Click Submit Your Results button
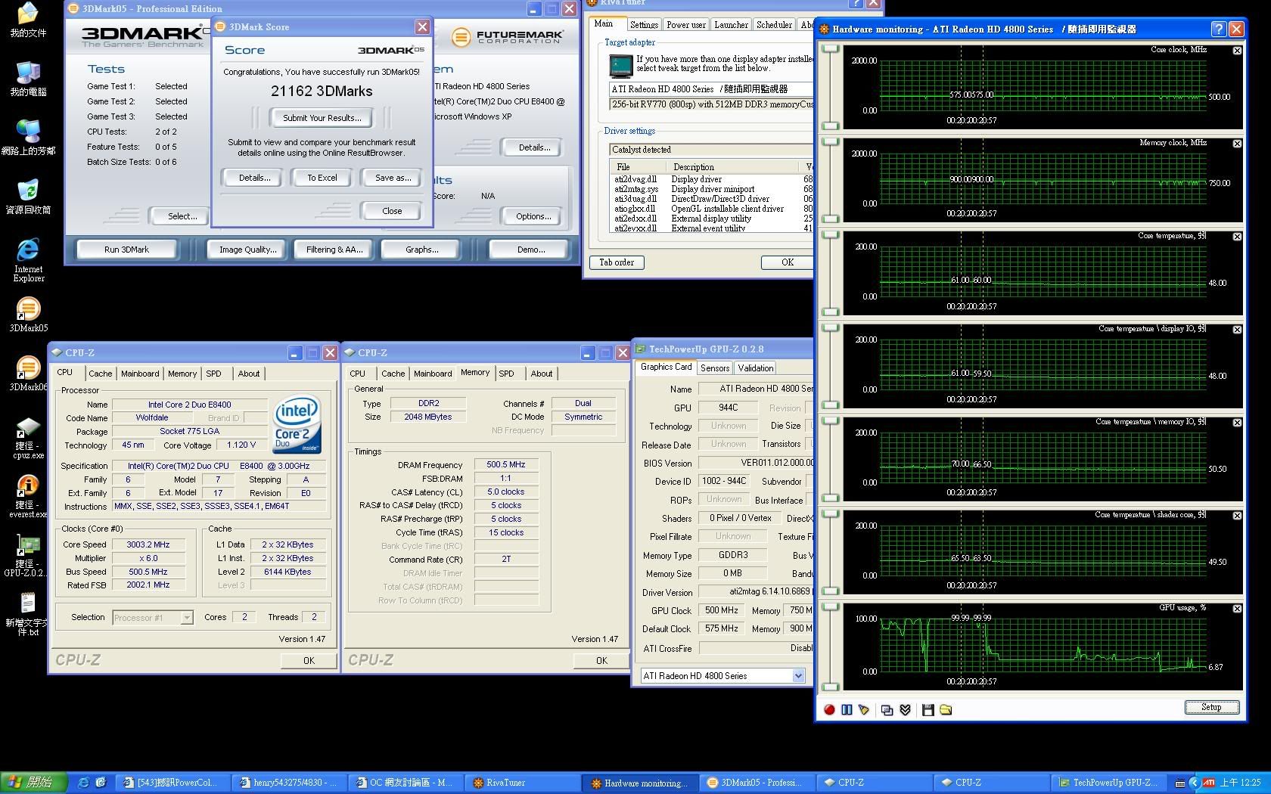 pos(322,118)
